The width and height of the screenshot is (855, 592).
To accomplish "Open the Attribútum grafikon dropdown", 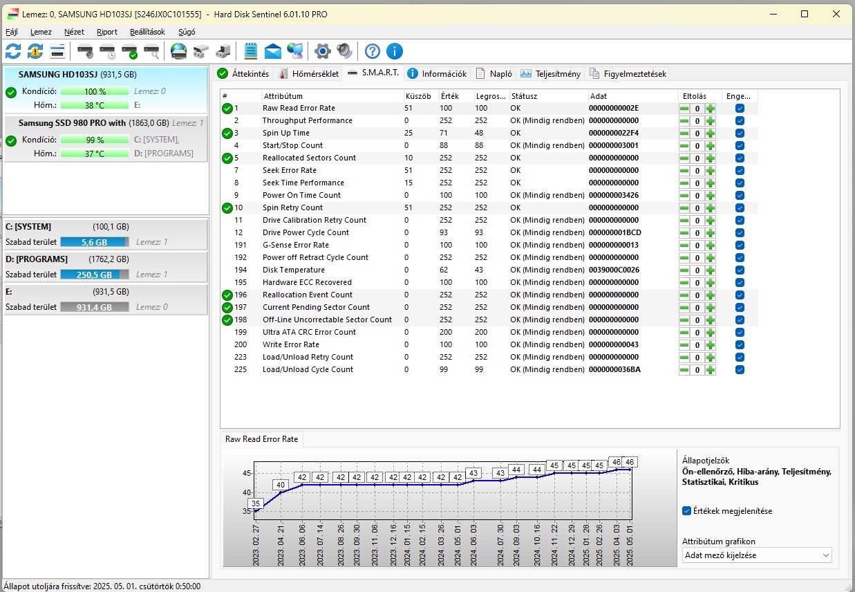I will (756, 555).
